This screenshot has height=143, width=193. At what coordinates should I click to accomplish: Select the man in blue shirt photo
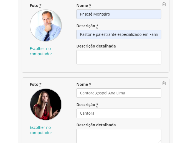click(46, 26)
